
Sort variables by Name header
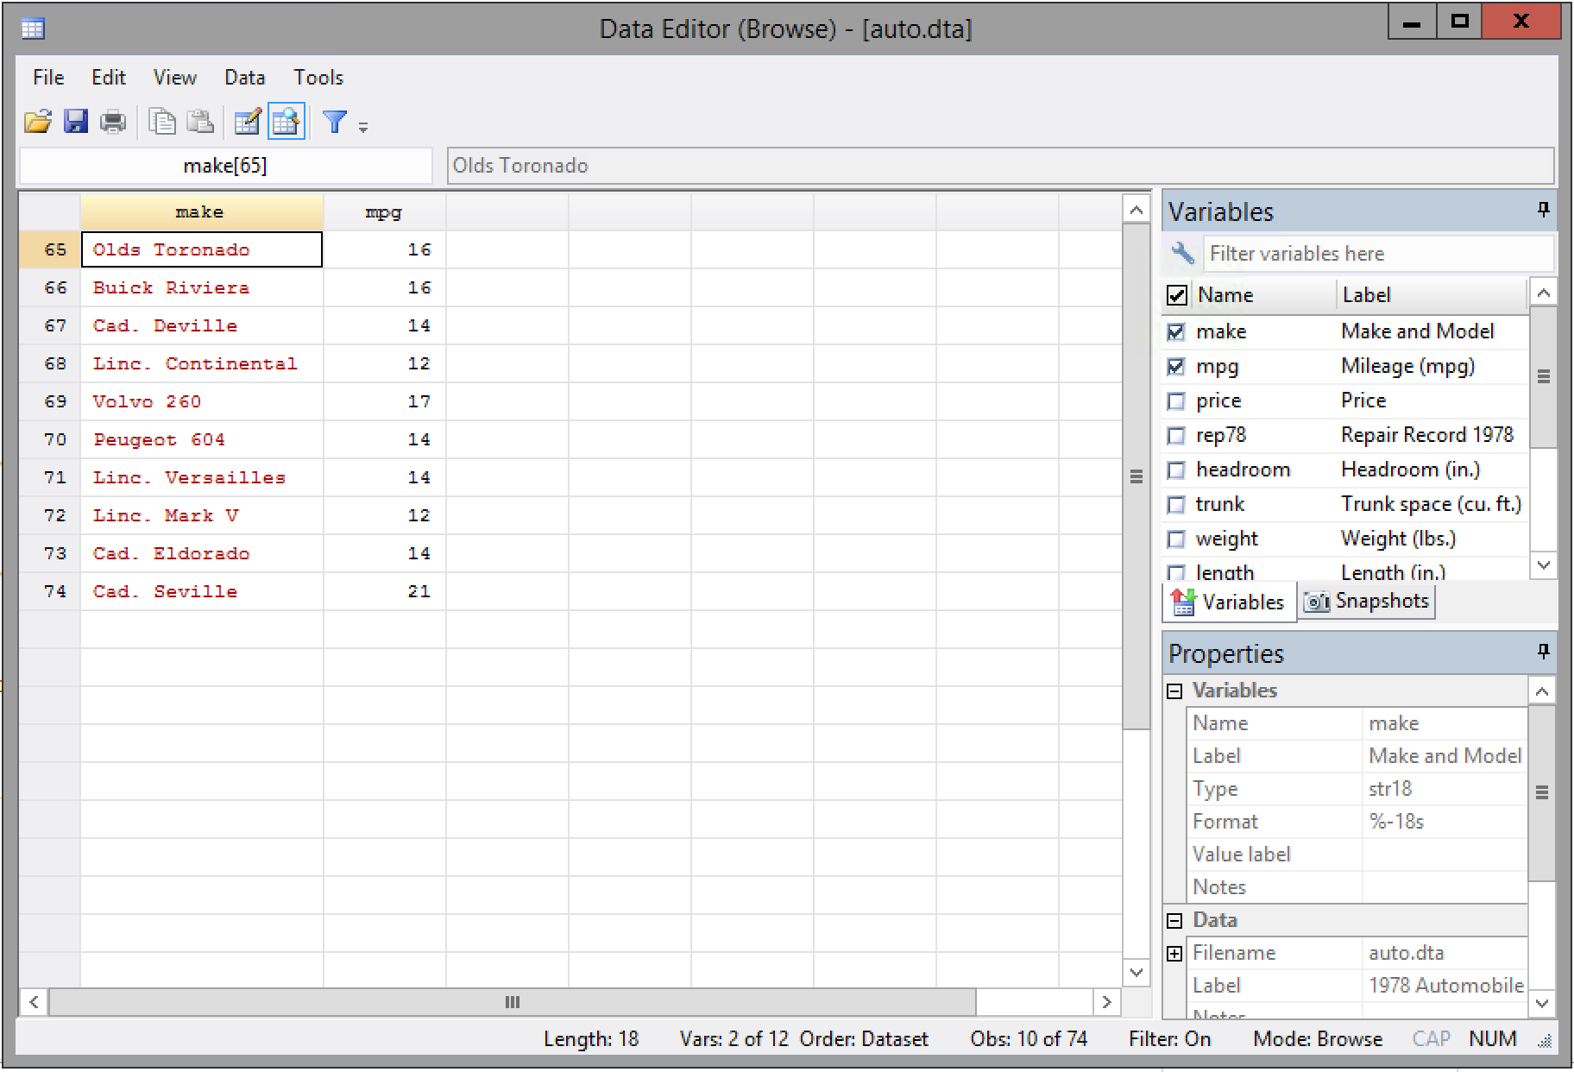pyautogui.click(x=1264, y=295)
